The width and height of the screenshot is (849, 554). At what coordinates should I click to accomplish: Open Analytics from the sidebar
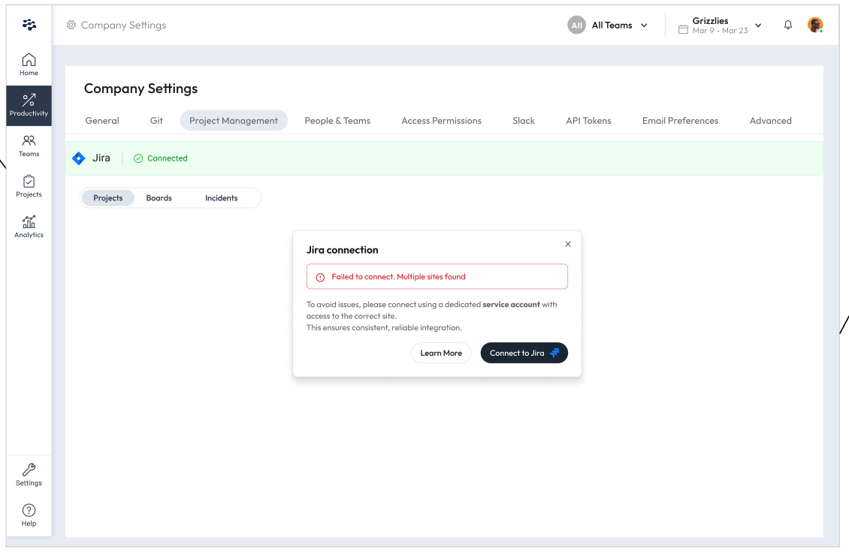tap(29, 227)
